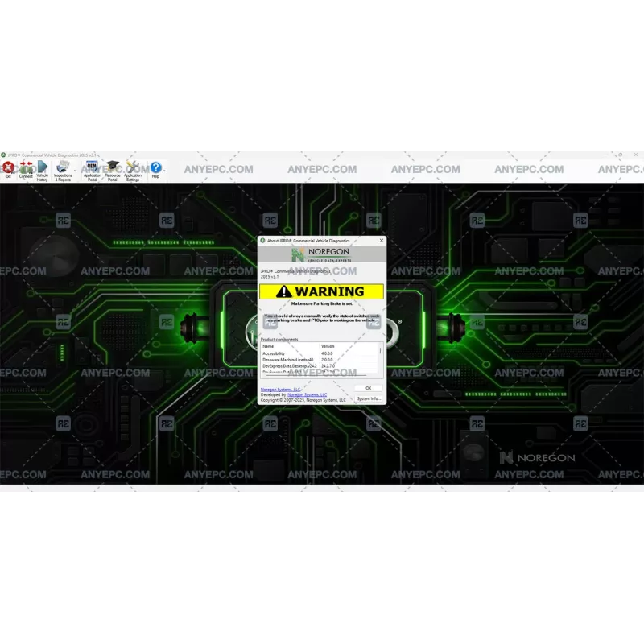Open the dropdown arrow next to Help
Image resolution: width=644 pixels, height=644 pixels.
163,171
